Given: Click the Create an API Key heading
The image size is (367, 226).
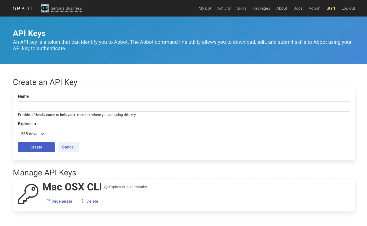Looking at the screenshot, I should coord(45,82).
